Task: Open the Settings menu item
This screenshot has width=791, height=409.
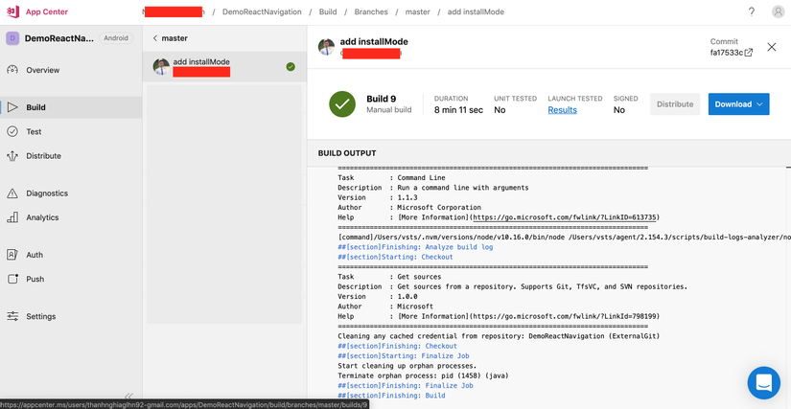Action: click(71, 316)
